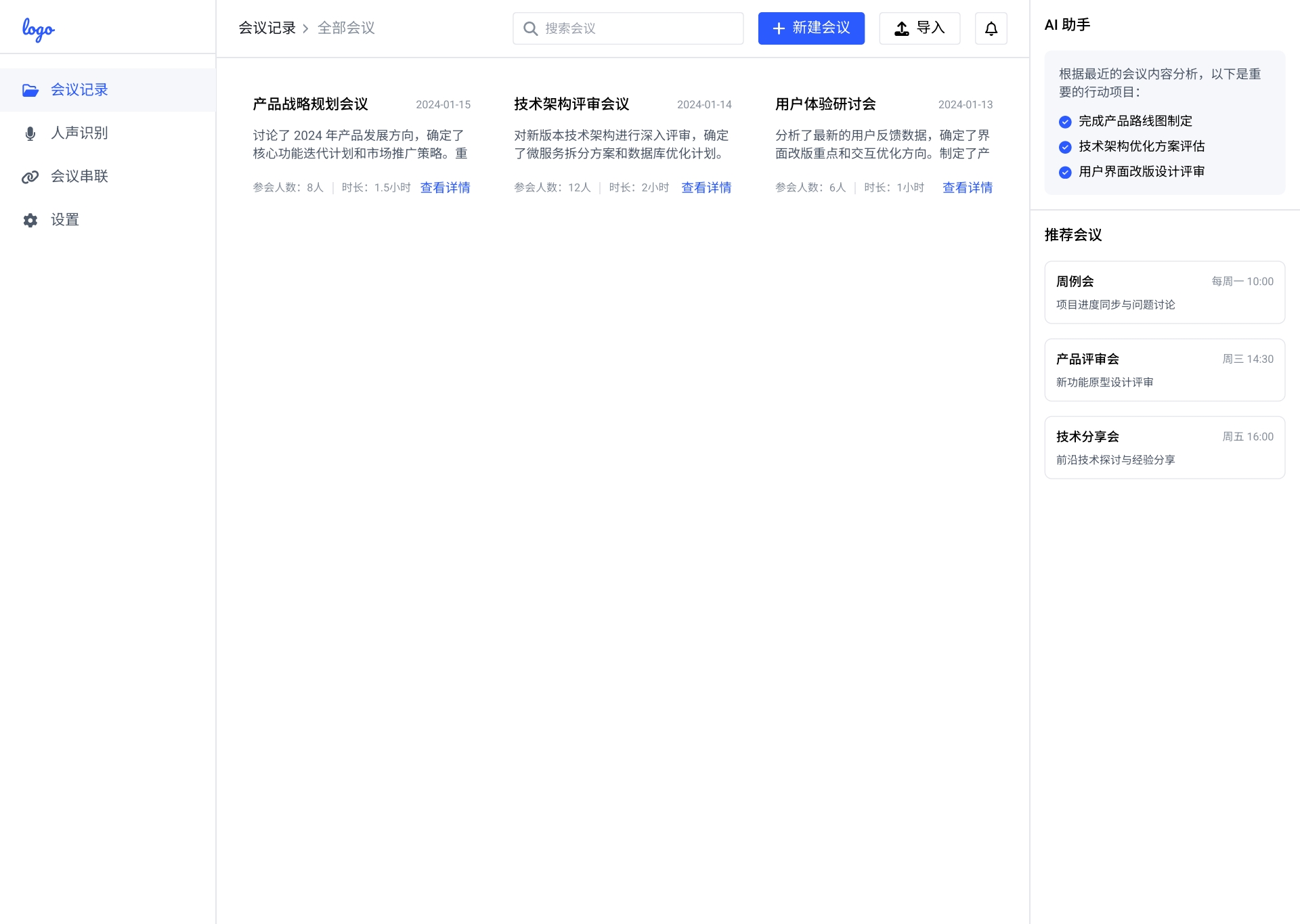Toggle check for 技术架构优化方案评估
This screenshot has width=1300, height=924.
click(x=1065, y=147)
